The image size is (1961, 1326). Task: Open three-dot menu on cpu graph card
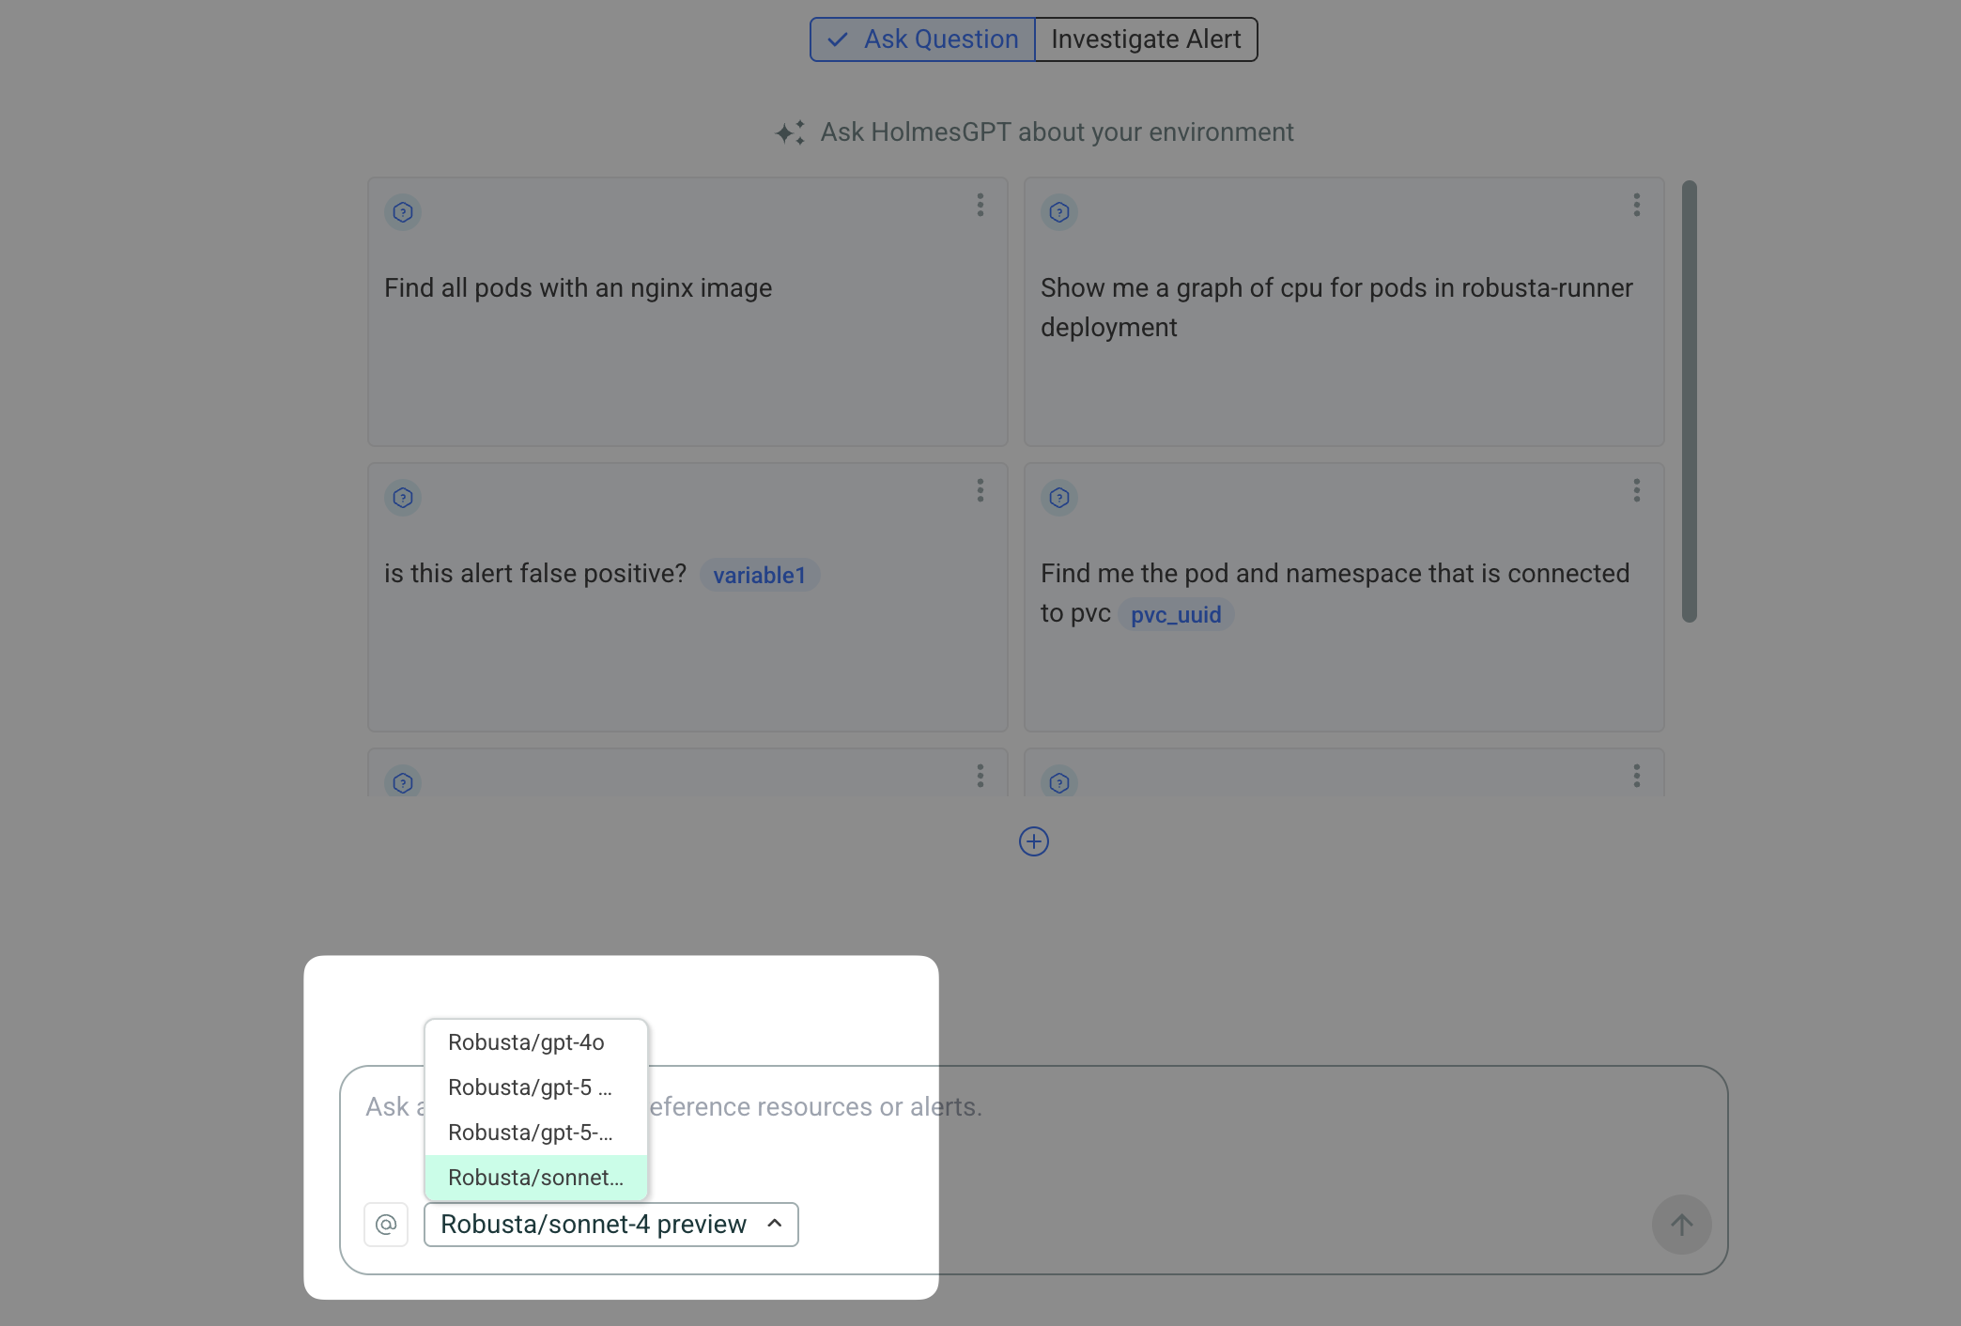tap(1637, 205)
